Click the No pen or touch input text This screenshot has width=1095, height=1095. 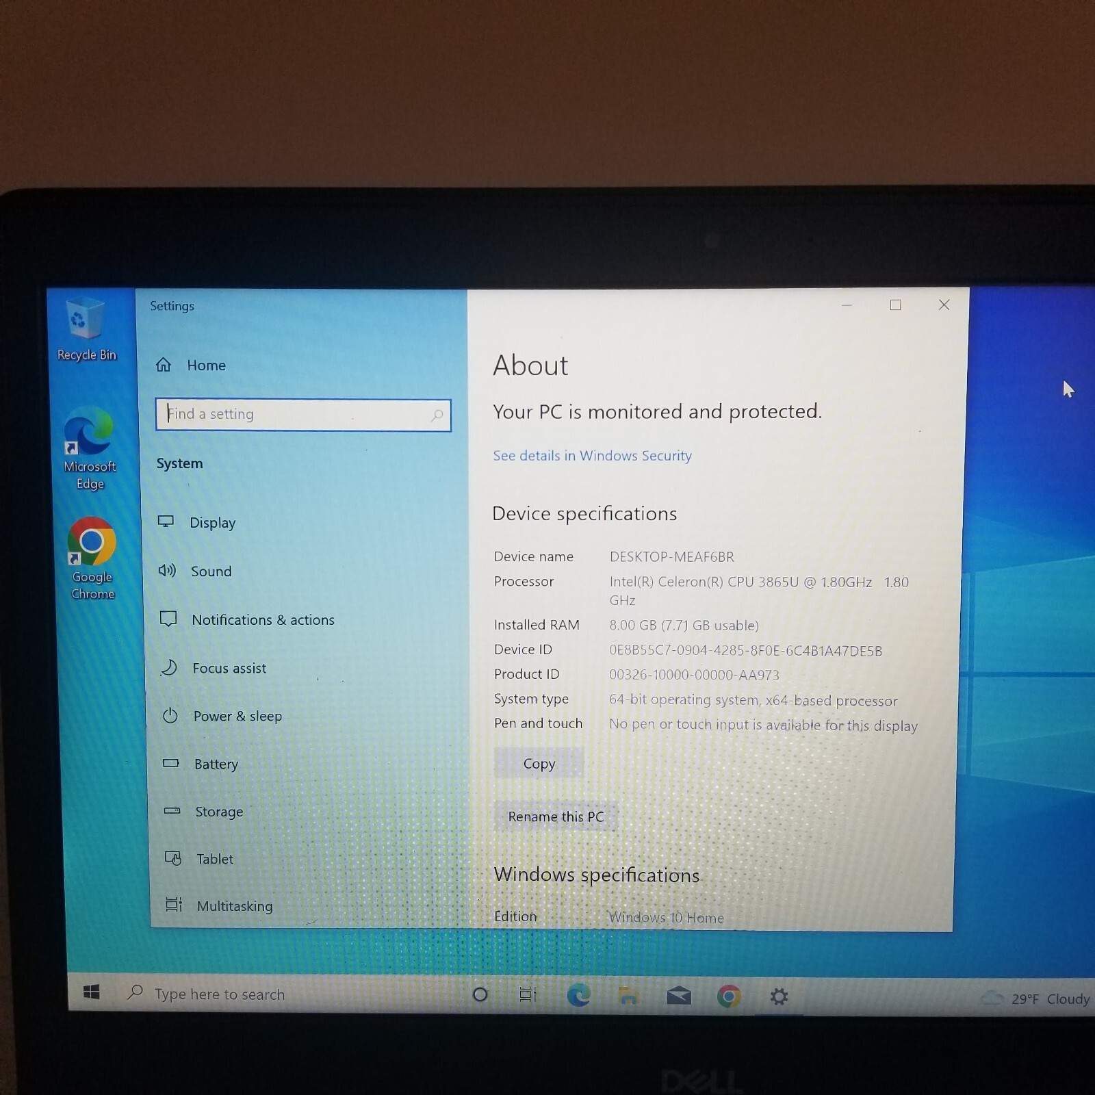click(x=763, y=725)
